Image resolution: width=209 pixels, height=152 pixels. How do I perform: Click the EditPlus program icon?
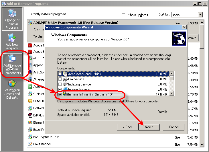click(x=30, y=115)
